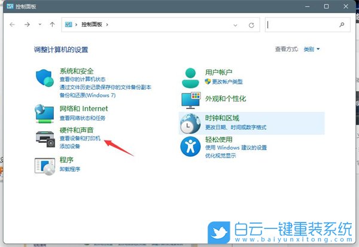Viewport: 359px width, 247px height.
Task: Open the 程序 heading
Action: 66,160
